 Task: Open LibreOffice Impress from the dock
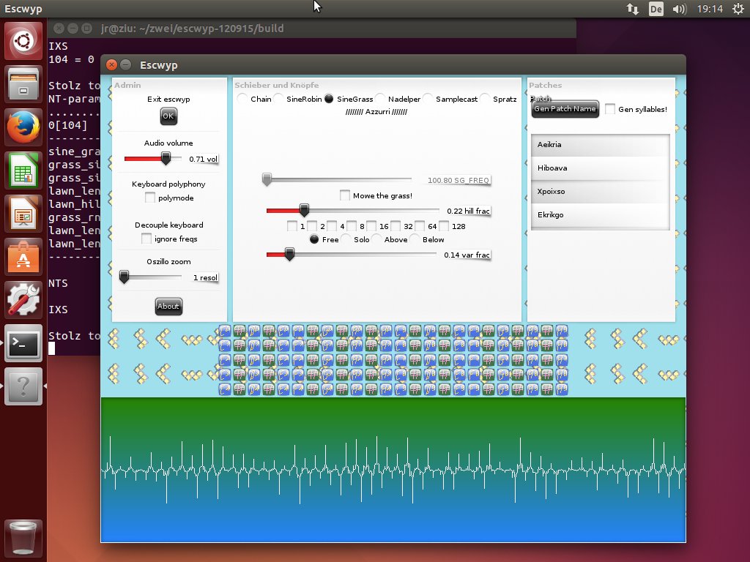(23, 215)
